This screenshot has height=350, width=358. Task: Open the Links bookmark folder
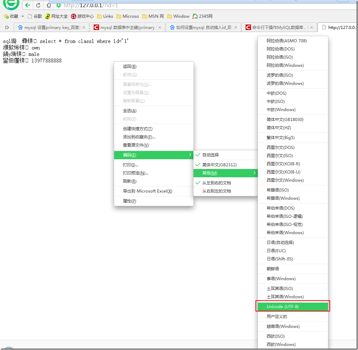click(x=105, y=16)
